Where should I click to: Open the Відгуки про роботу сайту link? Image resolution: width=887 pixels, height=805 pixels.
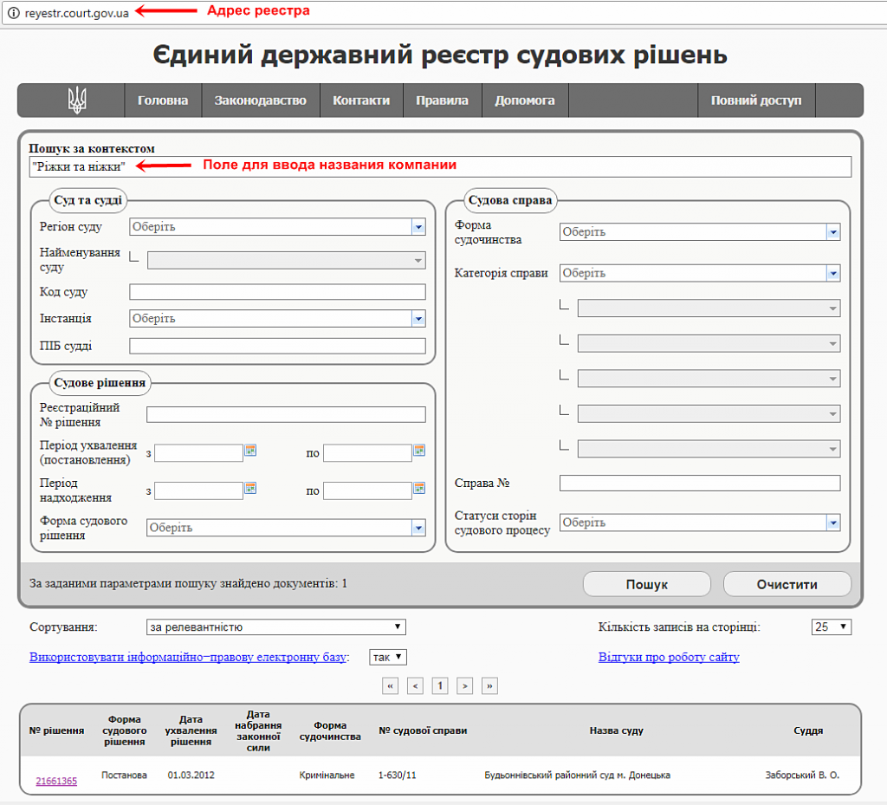[x=669, y=657]
